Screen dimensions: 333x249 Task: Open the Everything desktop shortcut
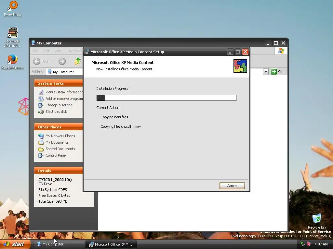tap(13, 9)
